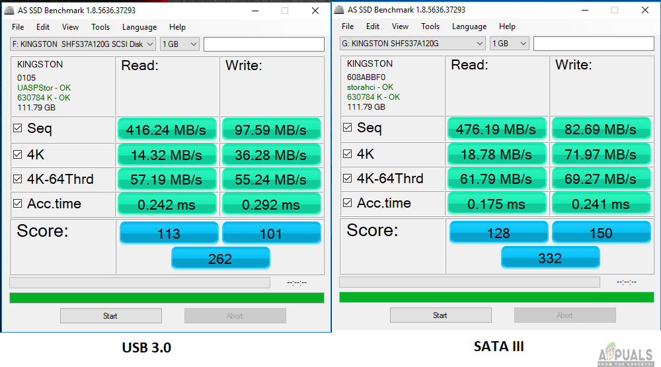Click the 332 total score

pos(550,257)
